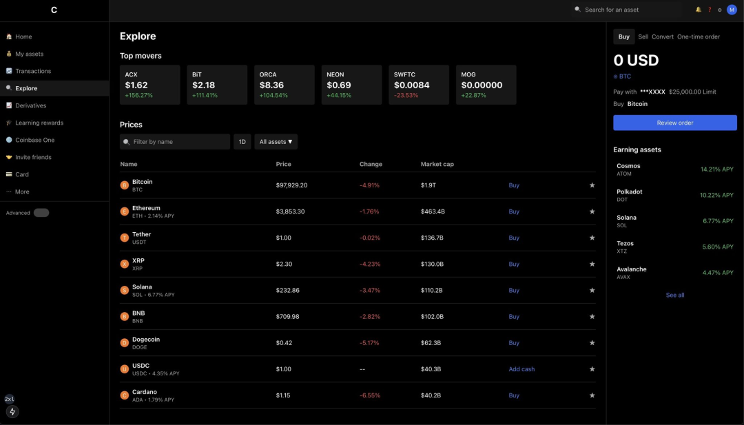Click the notification bell icon
The height and width of the screenshot is (425, 744).
coord(698,10)
